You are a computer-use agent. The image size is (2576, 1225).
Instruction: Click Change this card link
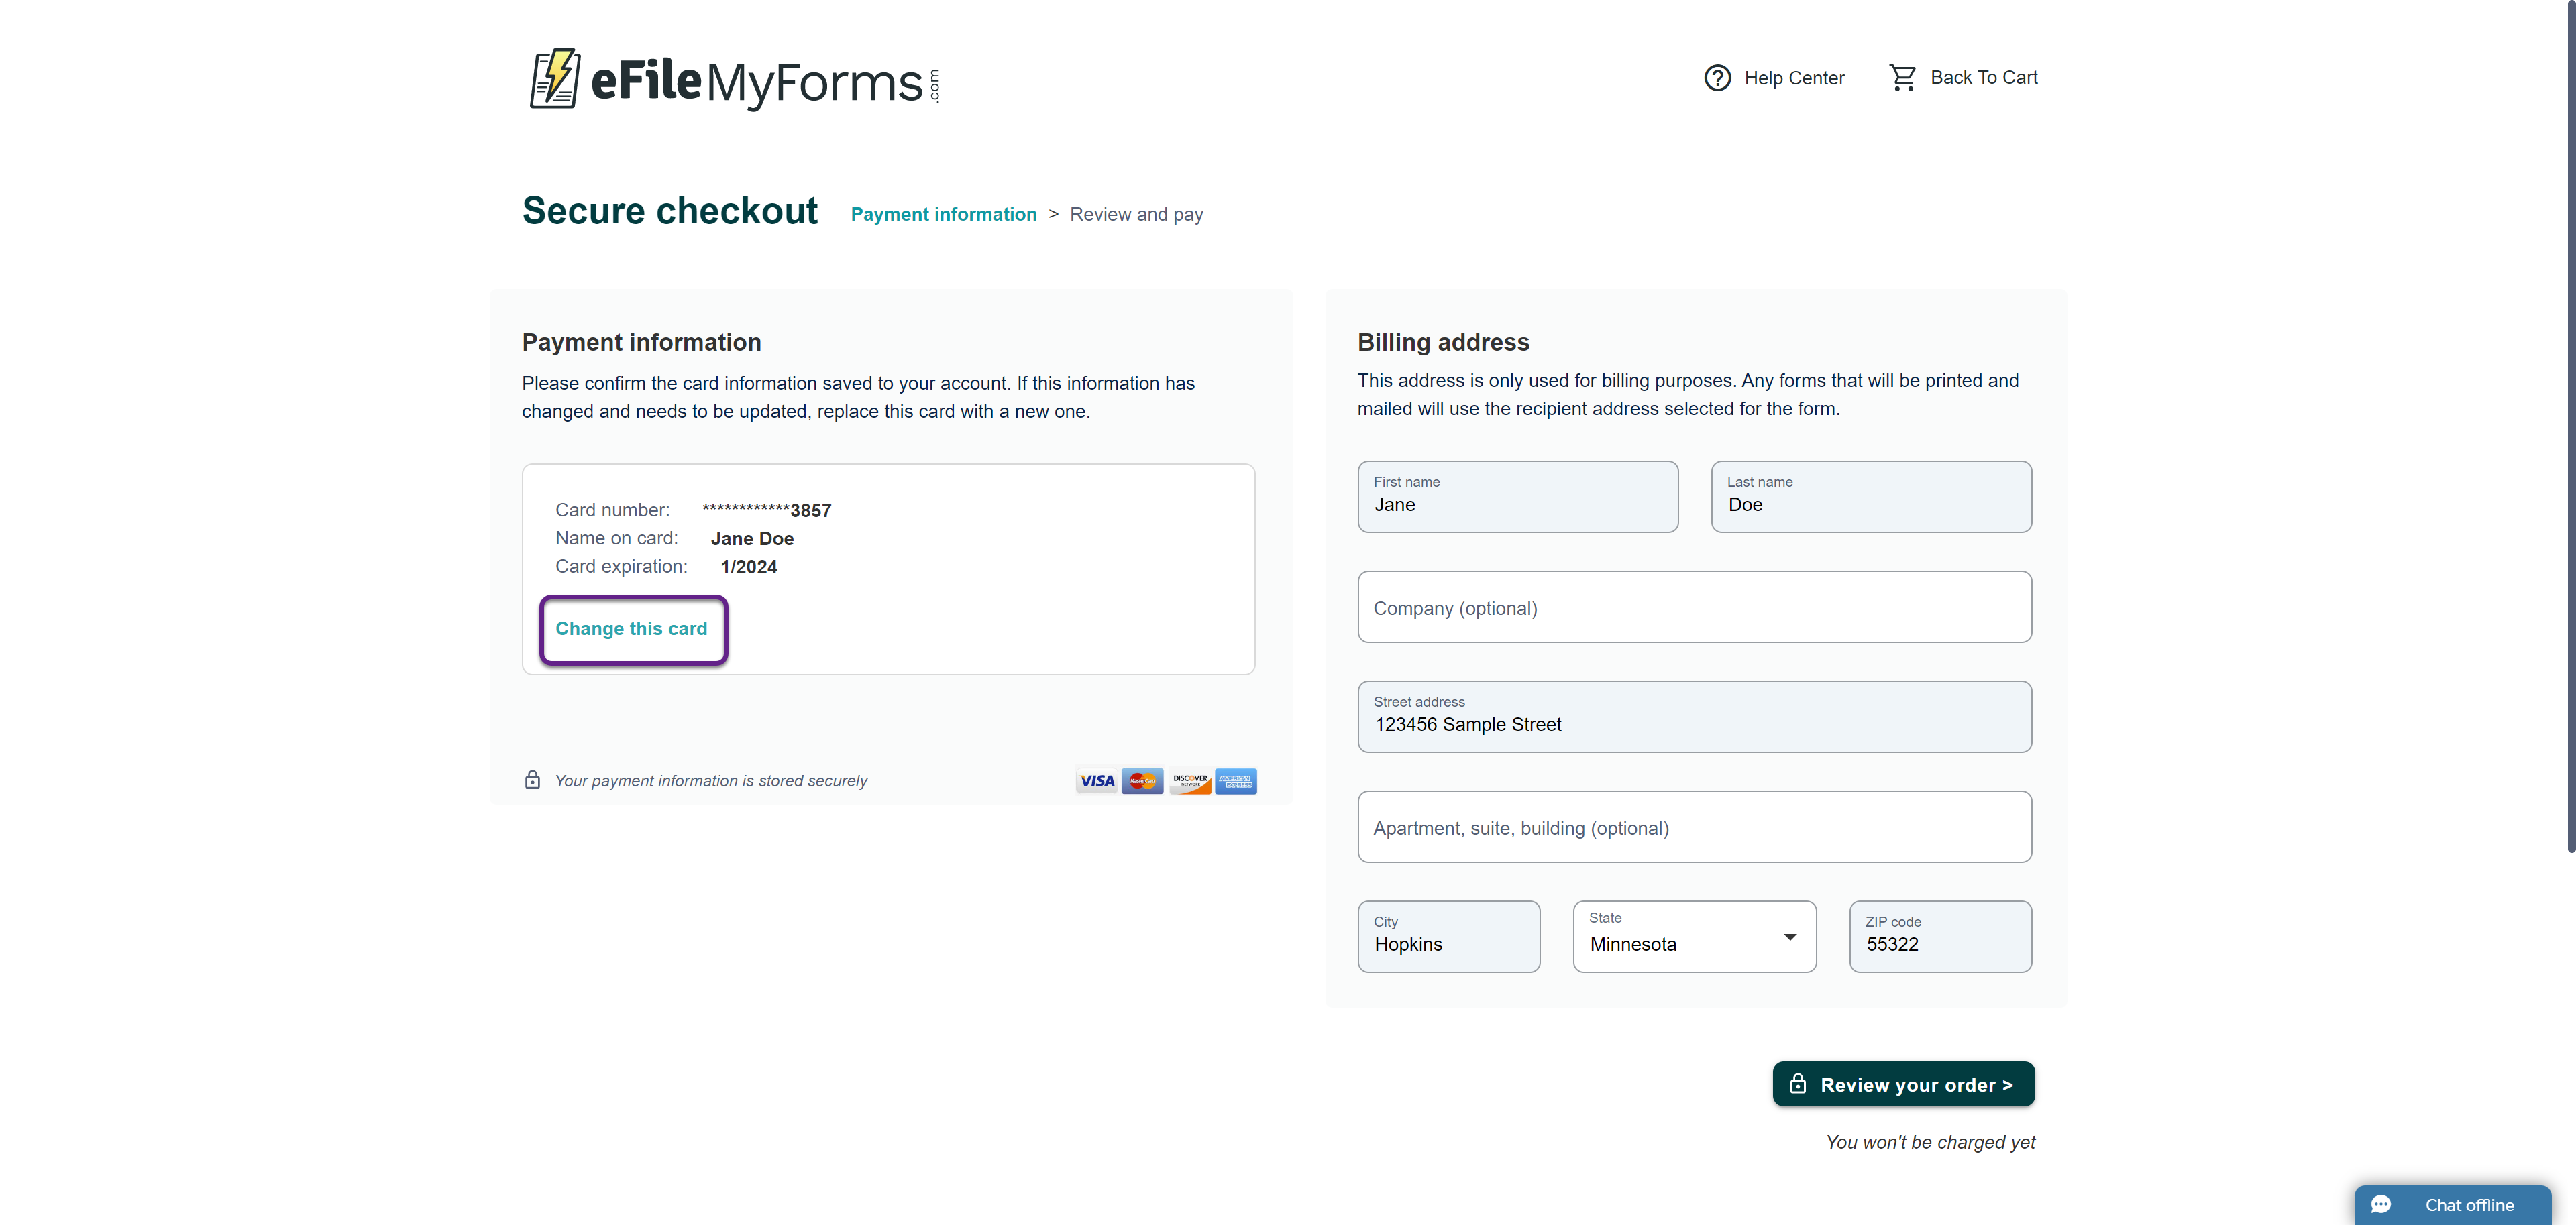point(631,630)
